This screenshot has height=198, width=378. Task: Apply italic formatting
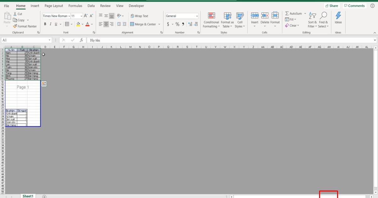tap(50, 24)
